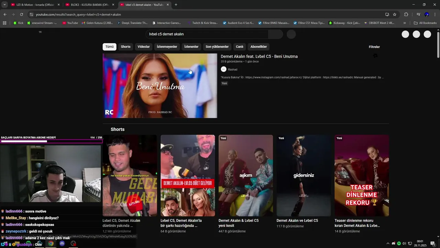Open short 'DEMET AKALIN-LVBC5 DÜET GELİYOR'
This screenshot has width=440, height=248.
(188, 176)
